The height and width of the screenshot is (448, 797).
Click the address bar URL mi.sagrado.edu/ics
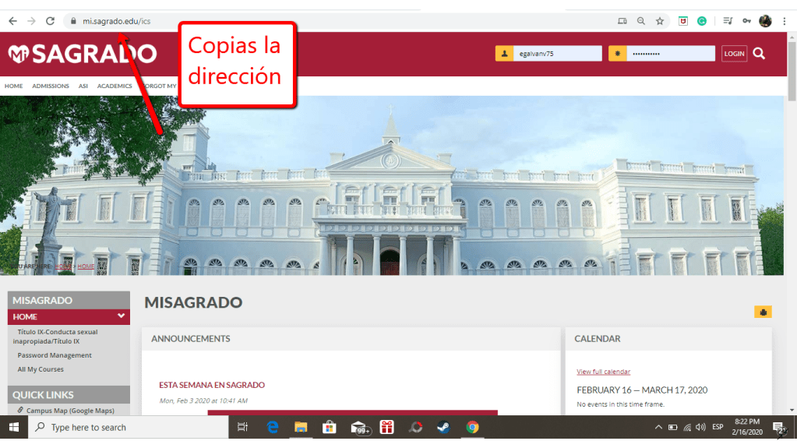pyautogui.click(x=116, y=21)
